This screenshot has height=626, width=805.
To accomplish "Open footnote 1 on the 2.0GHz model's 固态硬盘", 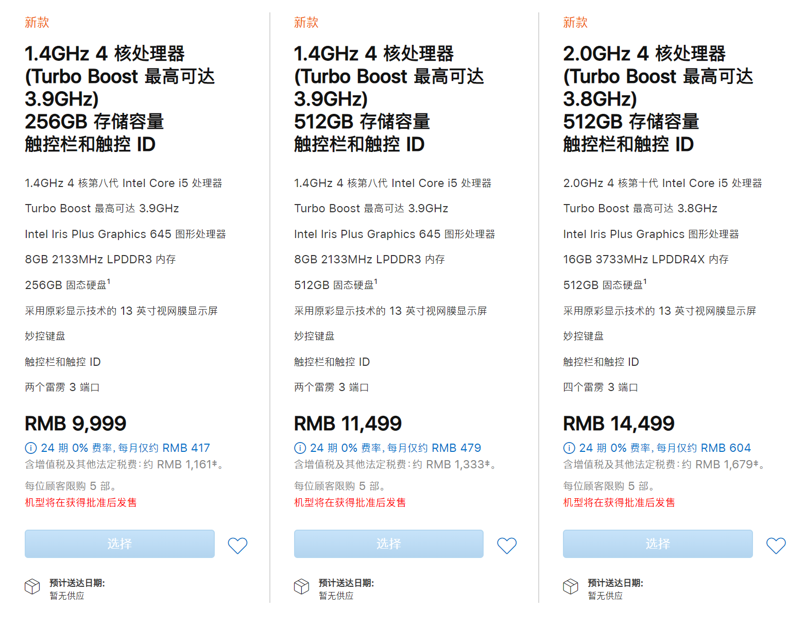I will coord(646,281).
